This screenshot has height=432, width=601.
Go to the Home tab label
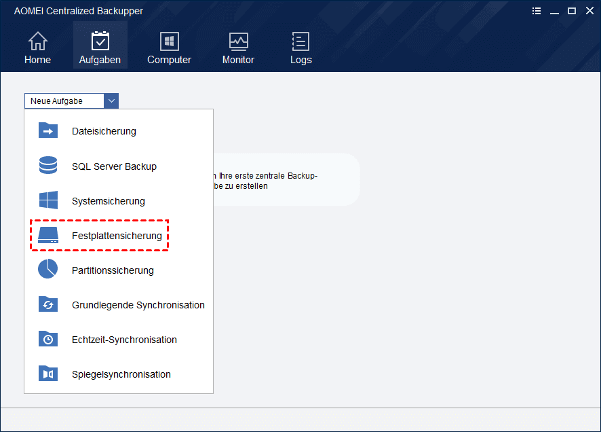(x=37, y=60)
